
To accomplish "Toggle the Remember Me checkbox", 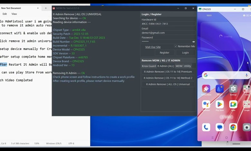I will (176, 46).
